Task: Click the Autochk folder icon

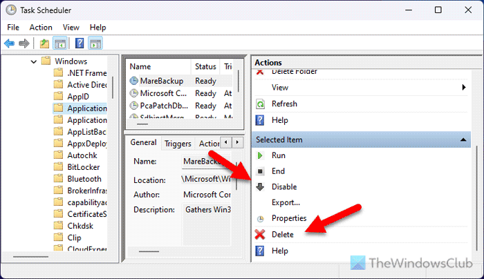Action: point(58,155)
